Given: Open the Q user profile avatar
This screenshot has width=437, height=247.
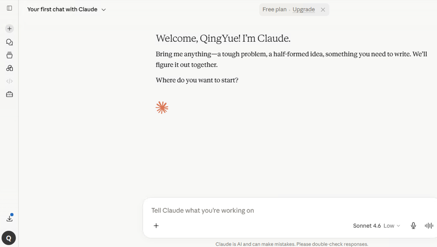Looking at the screenshot, I should click(x=9, y=238).
